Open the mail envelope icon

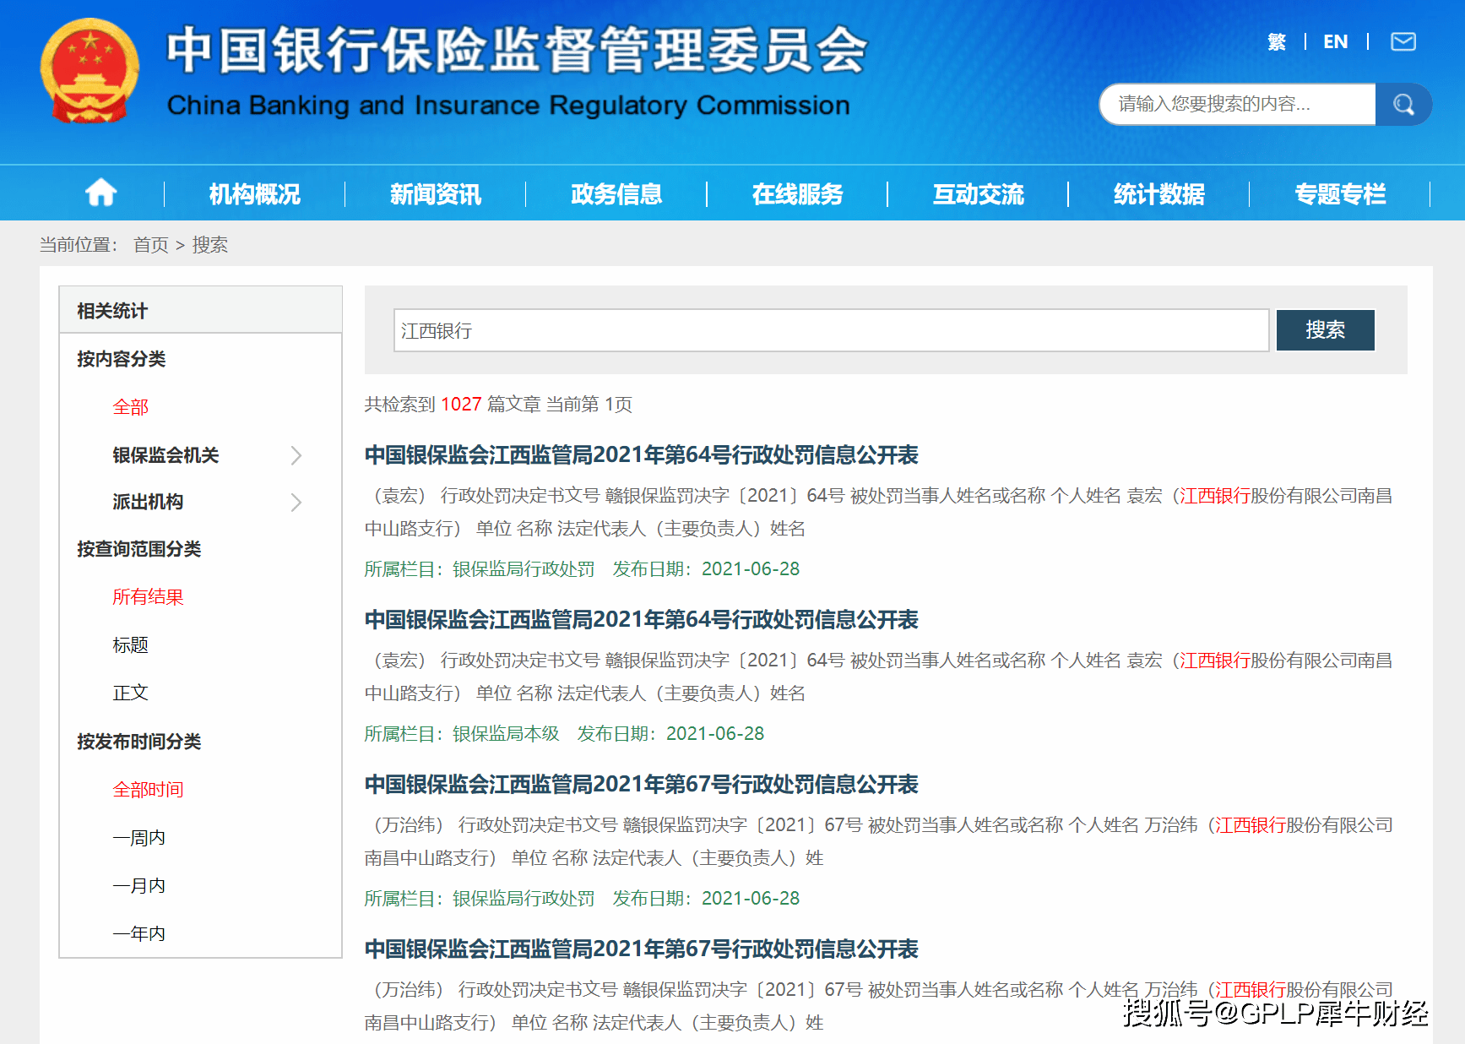[x=1403, y=41]
